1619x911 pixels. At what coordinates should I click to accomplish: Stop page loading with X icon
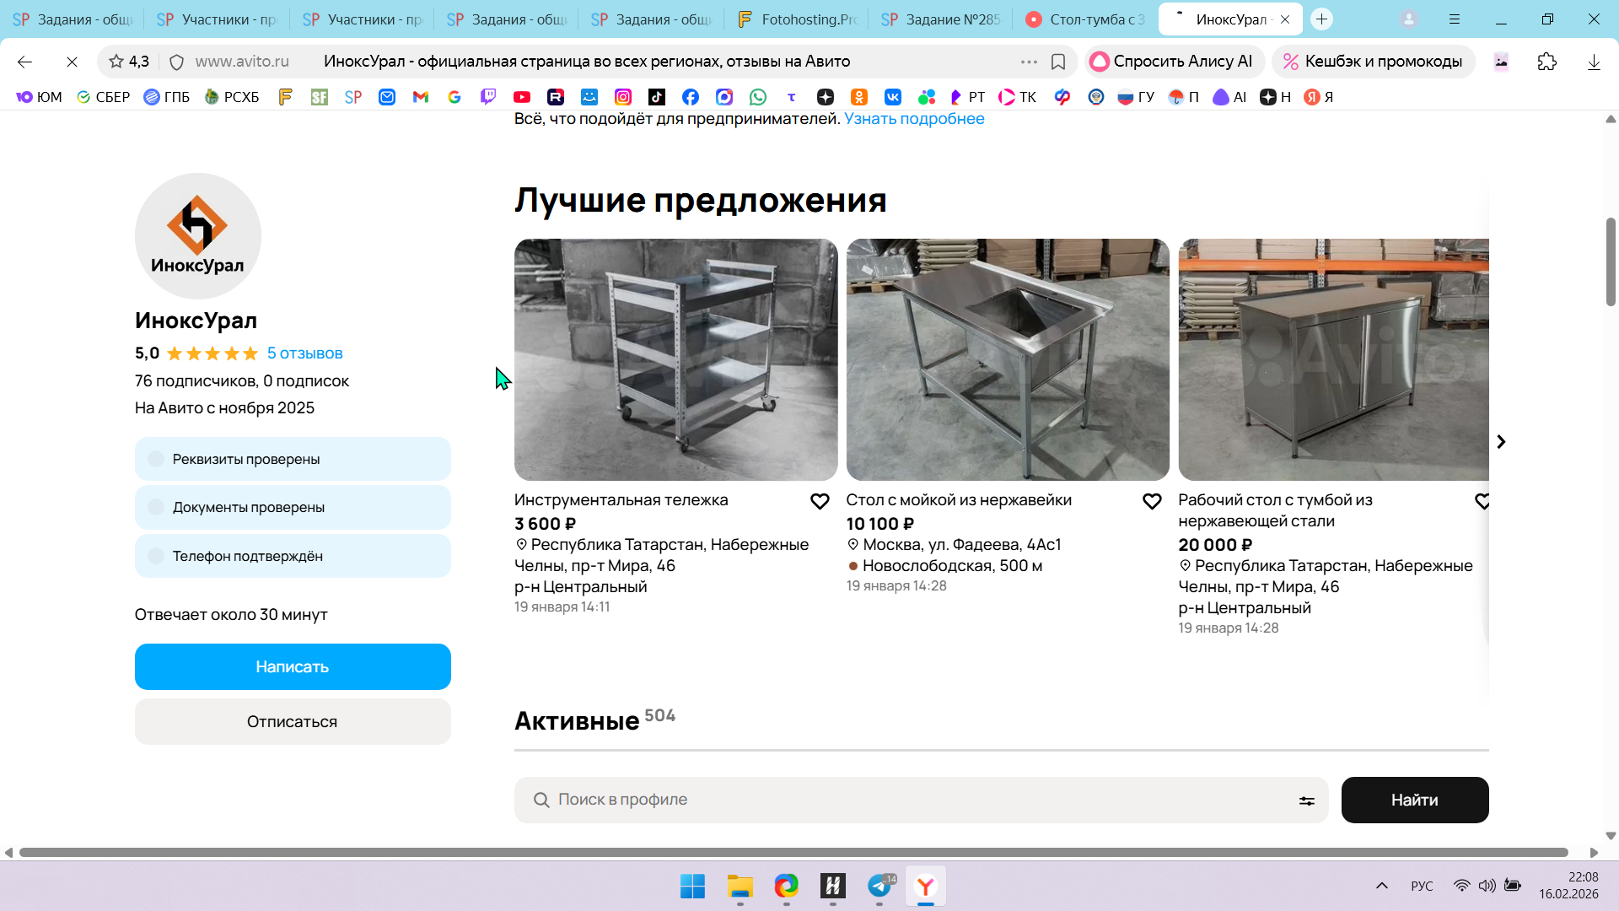pos(72,62)
